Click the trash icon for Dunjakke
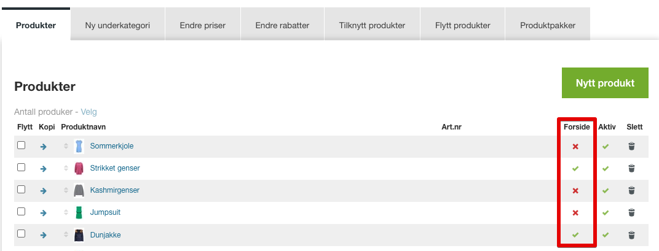 click(x=631, y=235)
